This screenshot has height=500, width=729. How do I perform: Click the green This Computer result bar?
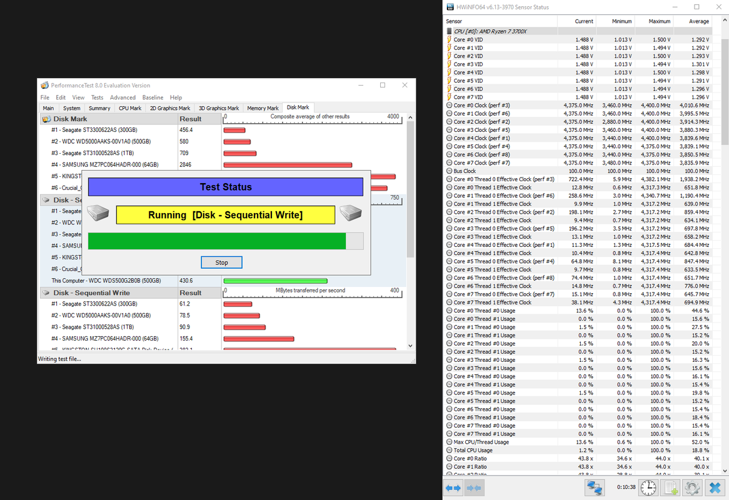pyautogui.click(x=275, y=281)
